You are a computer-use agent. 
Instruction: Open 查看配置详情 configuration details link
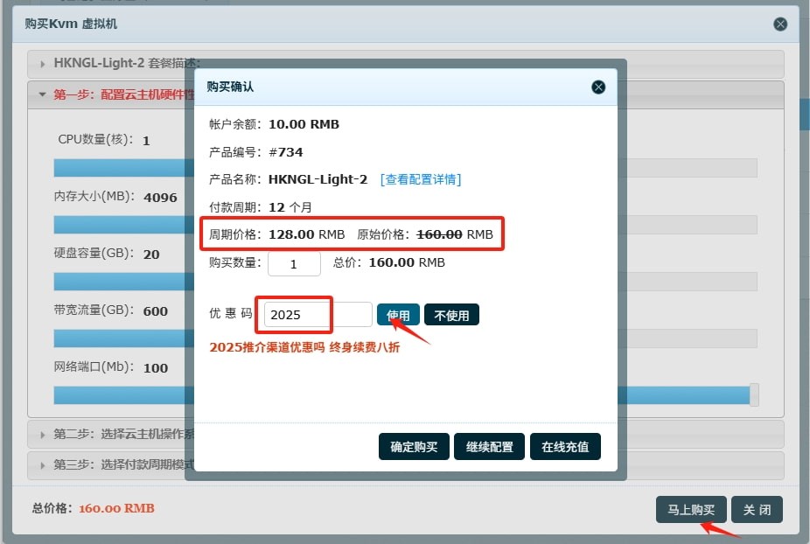pyautogui.click(x=420, y=178)
